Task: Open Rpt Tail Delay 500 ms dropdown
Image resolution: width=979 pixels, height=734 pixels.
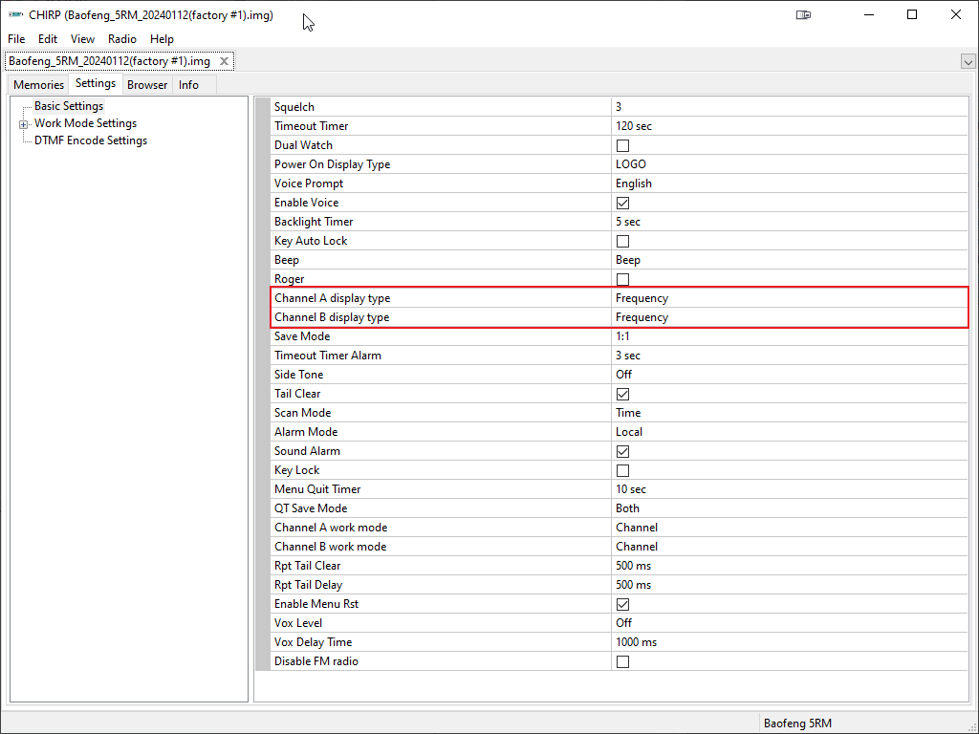Action: pos(789,585)
